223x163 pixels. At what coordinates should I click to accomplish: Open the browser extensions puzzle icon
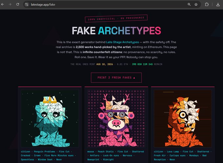tap(207, 5)
